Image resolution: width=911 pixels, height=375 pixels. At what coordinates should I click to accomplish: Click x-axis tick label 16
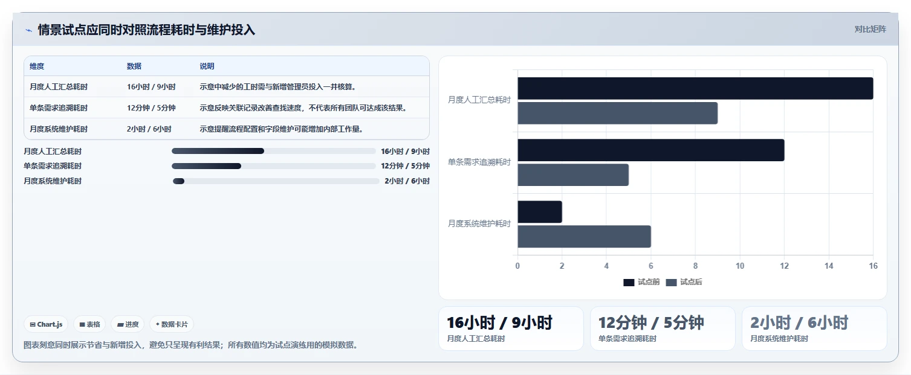[872, 266]
